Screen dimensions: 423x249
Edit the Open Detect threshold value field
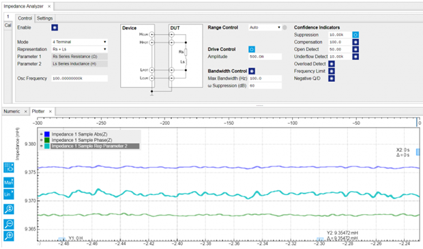(340, 49)
